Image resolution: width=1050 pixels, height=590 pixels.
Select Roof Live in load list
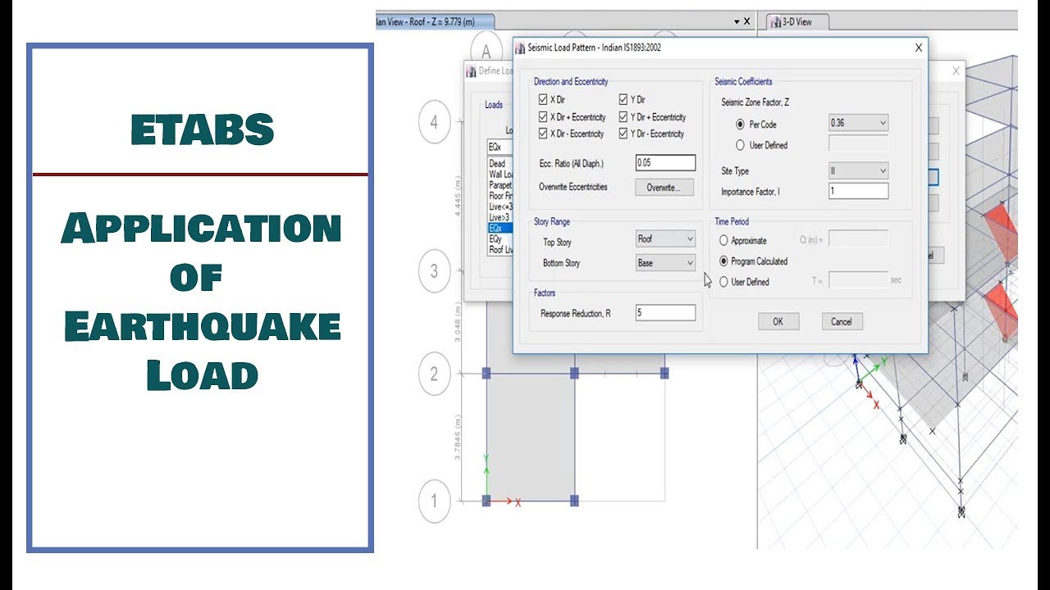500,250
